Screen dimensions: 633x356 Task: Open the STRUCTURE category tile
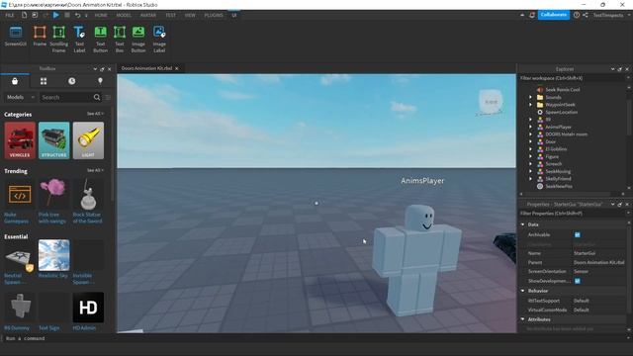(54, 140)
